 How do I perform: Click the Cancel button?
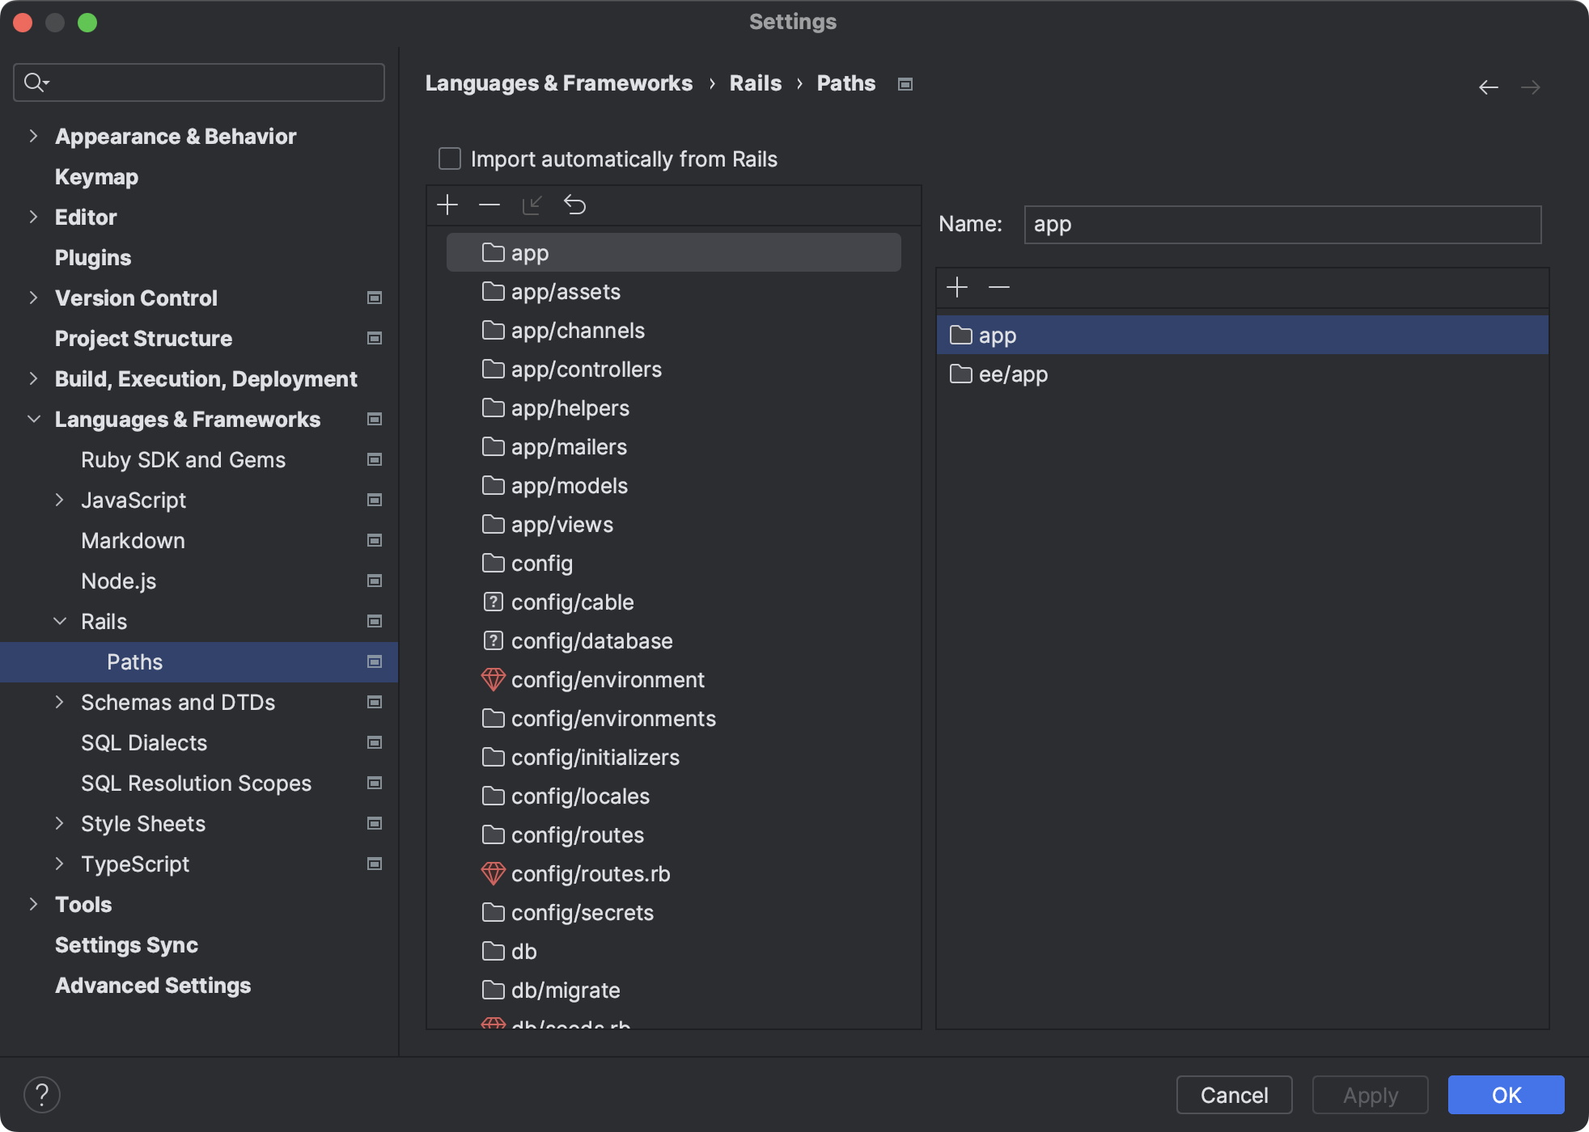pyautogui.click(x=1234, y=1095)
